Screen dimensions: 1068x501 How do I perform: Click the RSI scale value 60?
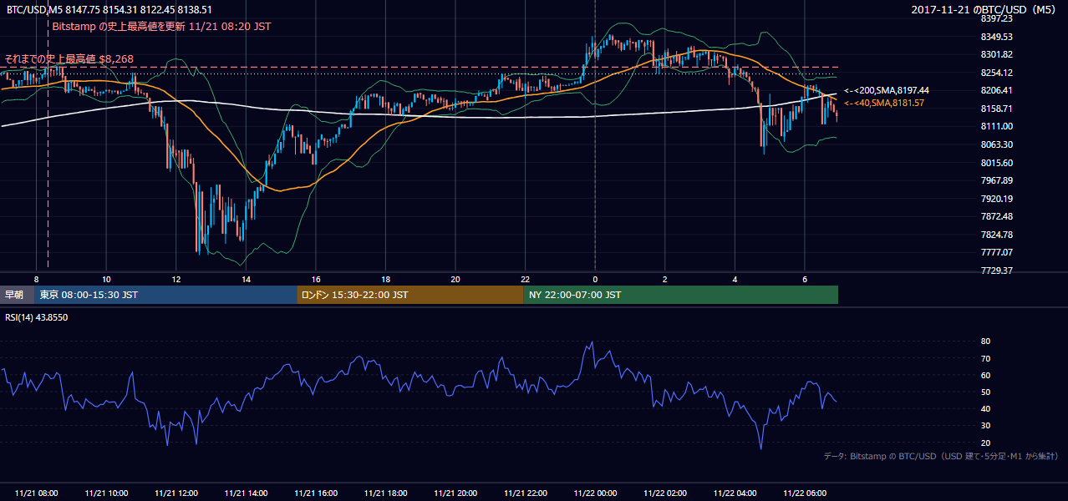click(x=986, y=375)
